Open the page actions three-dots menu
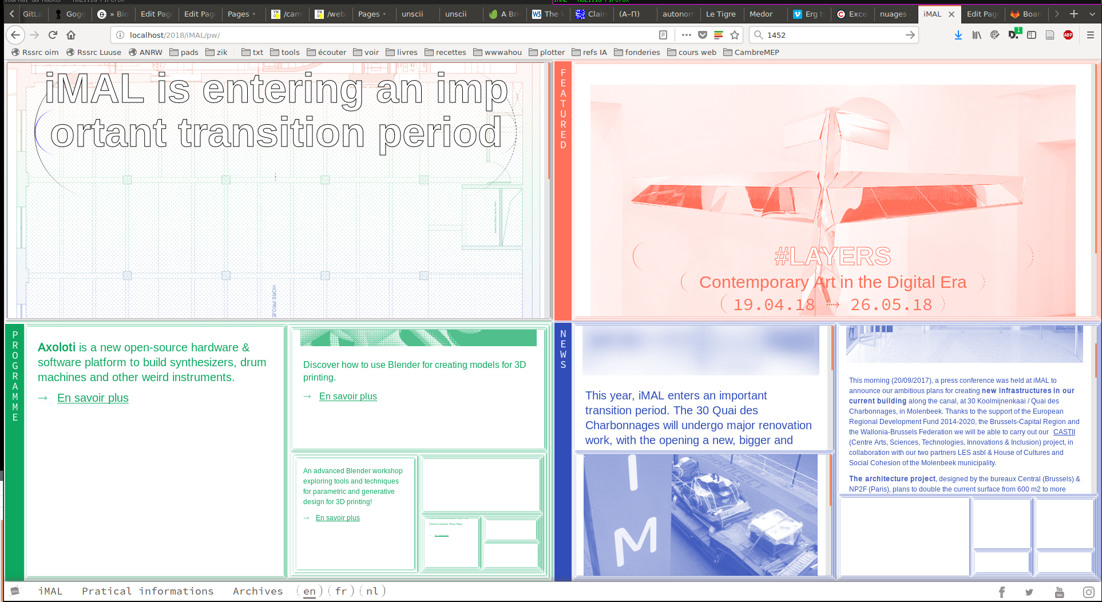The width and height of the screenshot is (1102, 602). pos(686,35)
